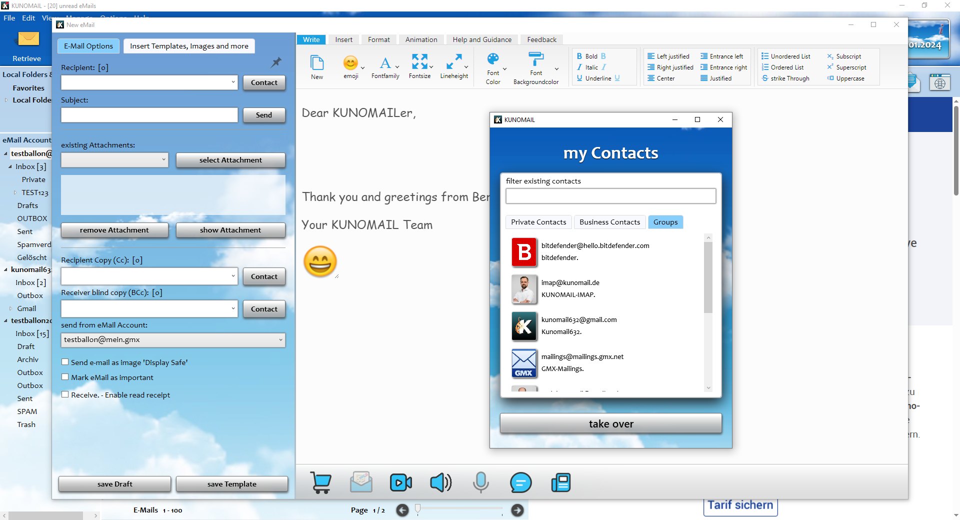Open the existing Attachments dropdown
Screen dimensions: 960x520
coord(163,160)
